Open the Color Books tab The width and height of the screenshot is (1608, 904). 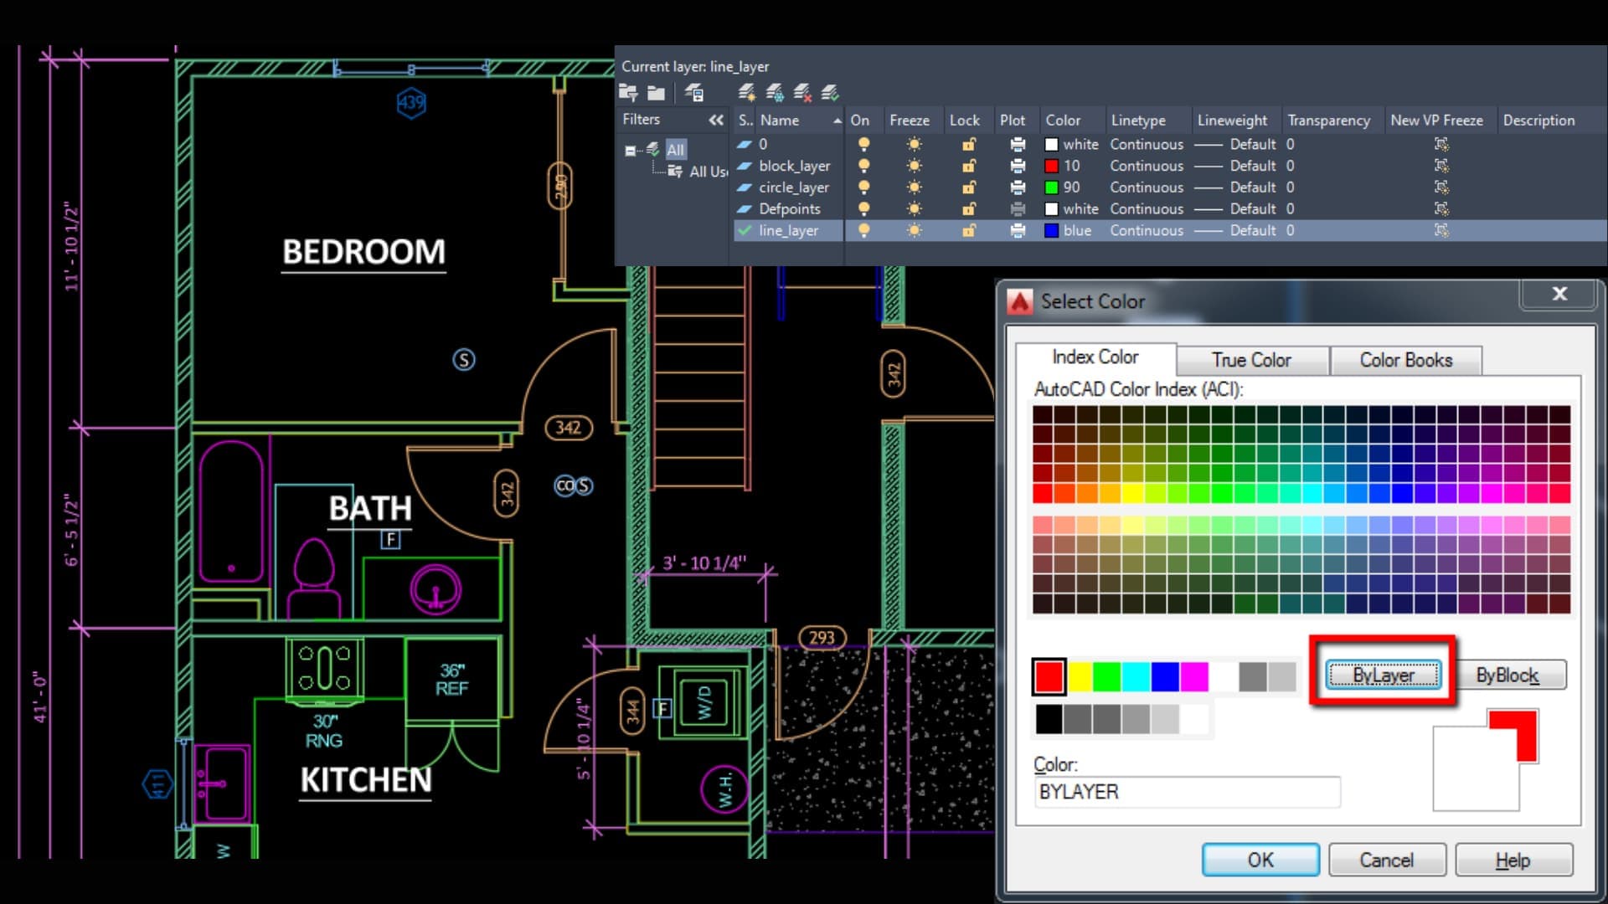pos(1405,360)
